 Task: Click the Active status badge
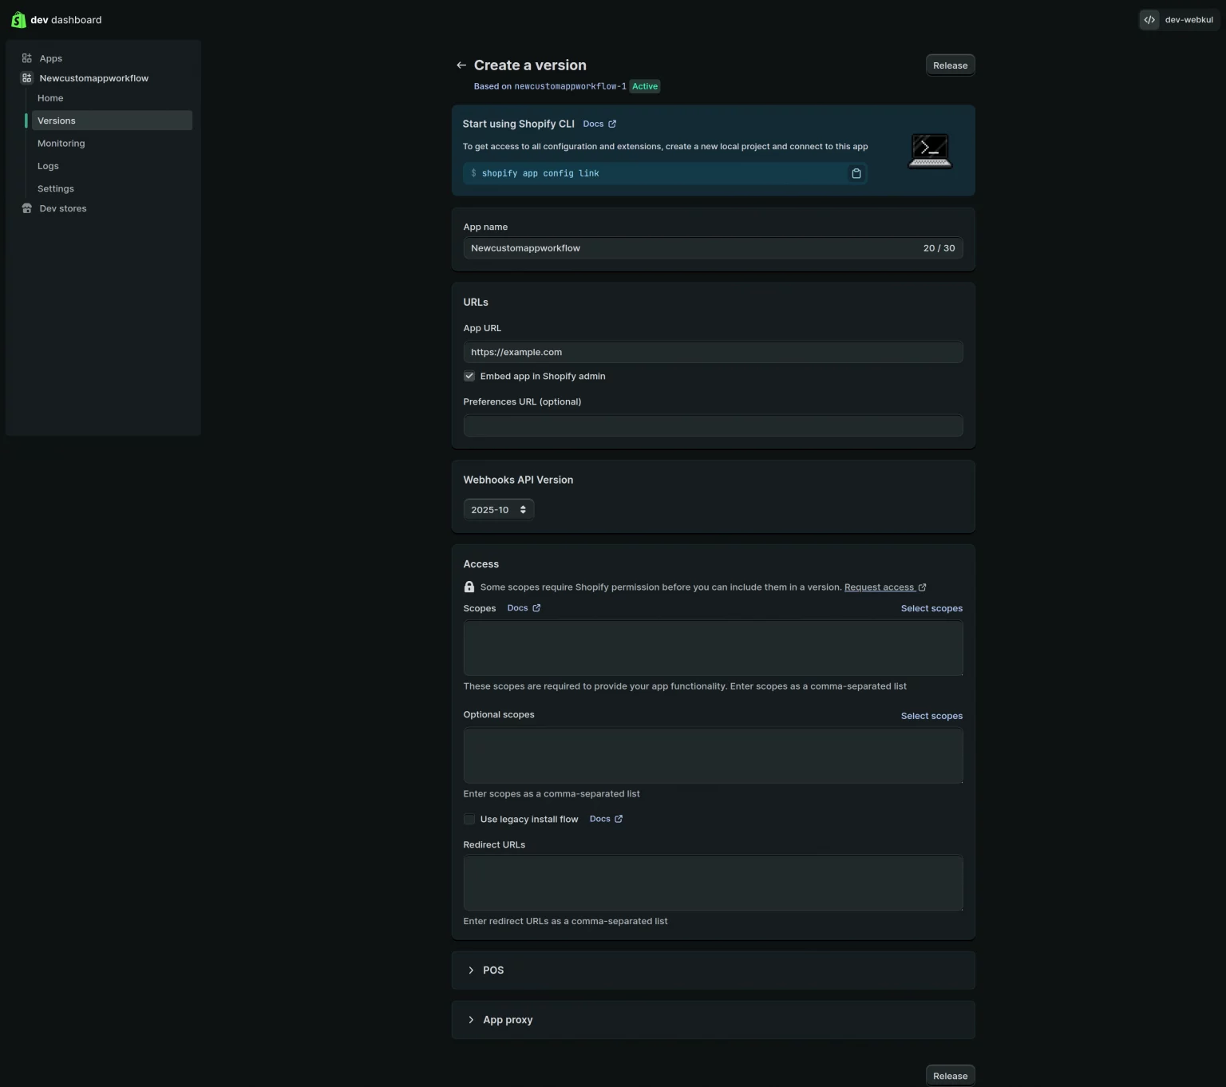(x=645, y=86)
